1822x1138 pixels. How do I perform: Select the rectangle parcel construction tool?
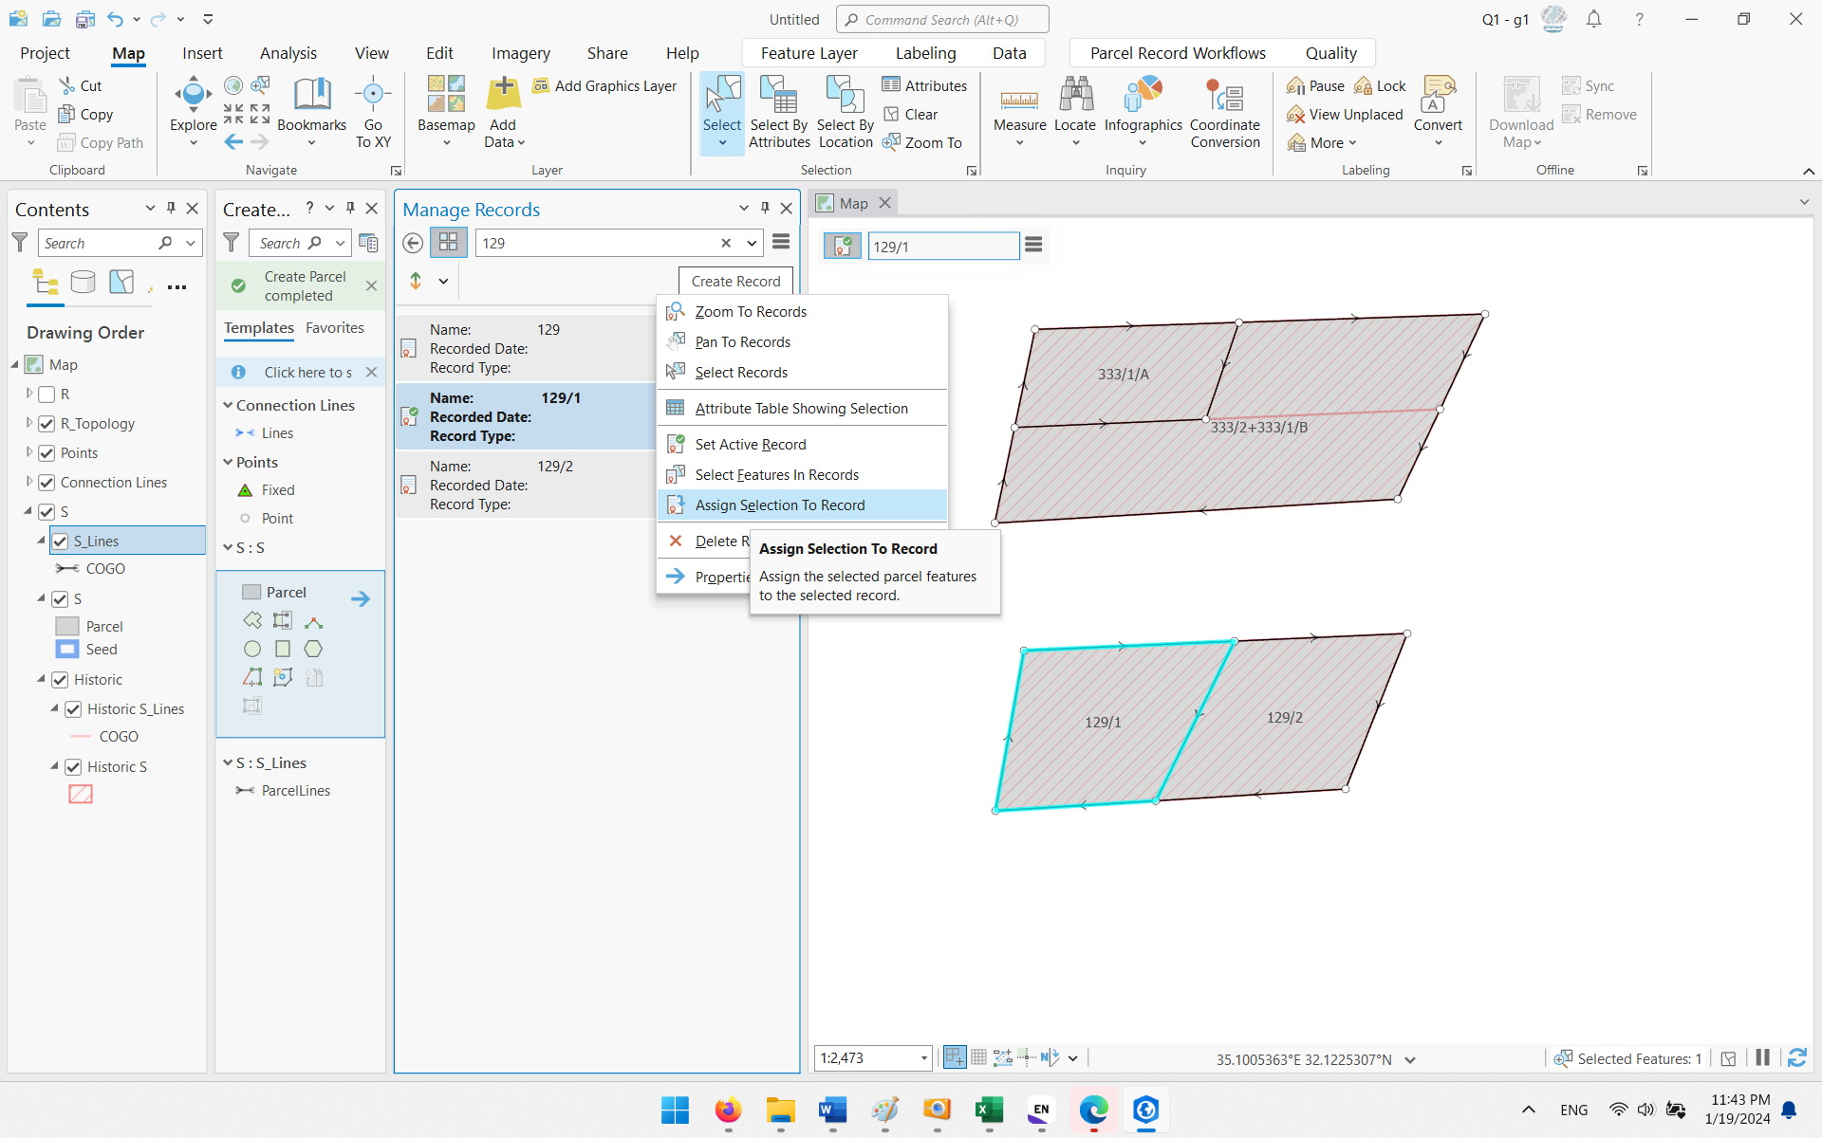pos(283,649)
